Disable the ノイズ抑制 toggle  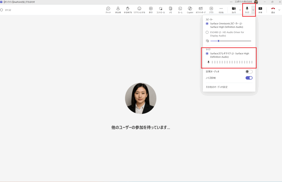(249, 78)
